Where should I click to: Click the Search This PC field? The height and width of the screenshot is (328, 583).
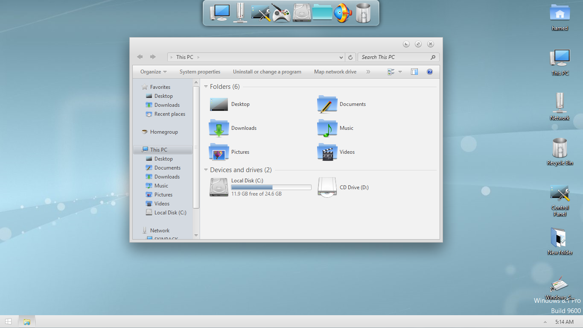[x=394, y=57]
